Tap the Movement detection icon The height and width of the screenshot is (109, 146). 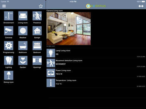pyautogui.click(x=51, y=63)
